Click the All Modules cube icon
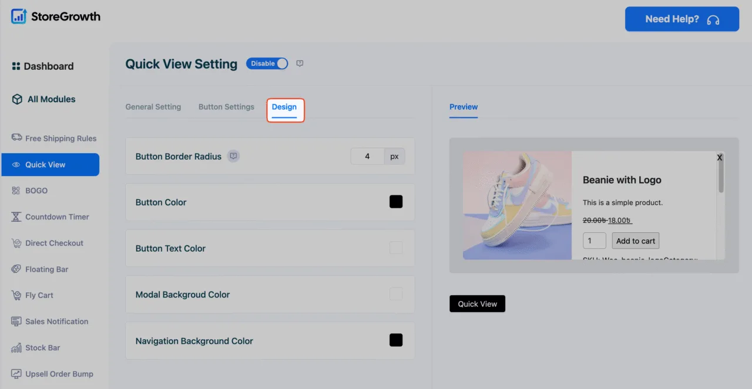 click(x=17, y=99)
